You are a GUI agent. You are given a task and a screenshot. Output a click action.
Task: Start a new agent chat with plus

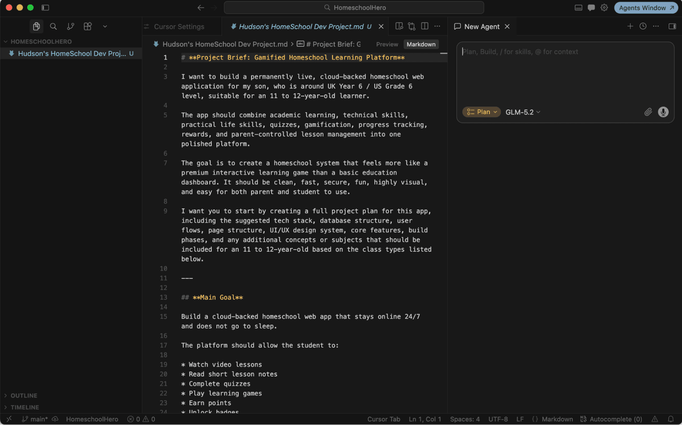pyautogui.click(x=630, y=26)
